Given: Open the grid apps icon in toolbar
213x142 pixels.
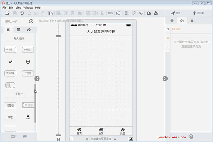Looking at the screenshot, I should point(7,13).
